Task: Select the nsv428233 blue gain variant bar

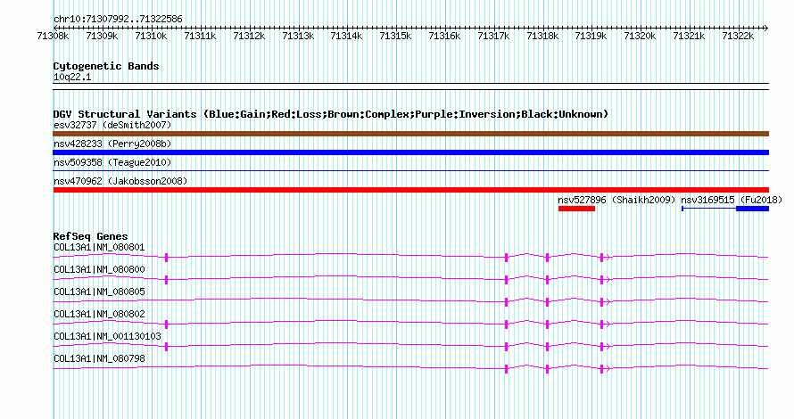Action: click(x=410, y=152)
